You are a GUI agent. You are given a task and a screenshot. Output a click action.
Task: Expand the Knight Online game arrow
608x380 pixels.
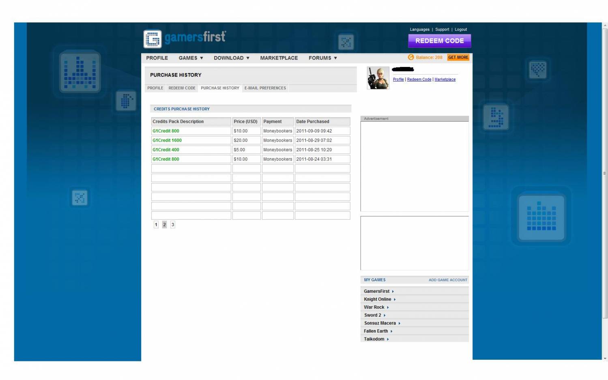click(395, 300)
